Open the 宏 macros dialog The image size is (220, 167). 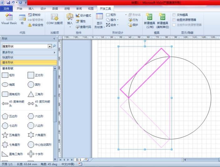point(22,19)
